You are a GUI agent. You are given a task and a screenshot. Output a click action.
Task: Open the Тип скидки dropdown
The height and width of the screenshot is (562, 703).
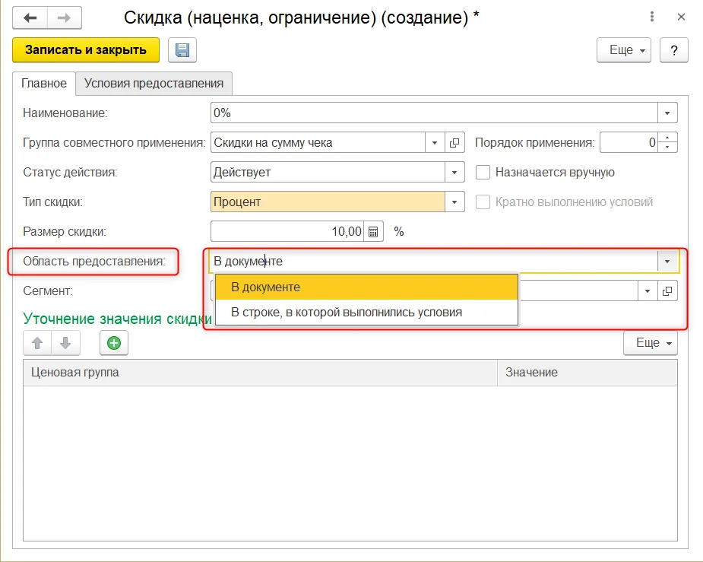pyautogui.click(x=454, y=202)
